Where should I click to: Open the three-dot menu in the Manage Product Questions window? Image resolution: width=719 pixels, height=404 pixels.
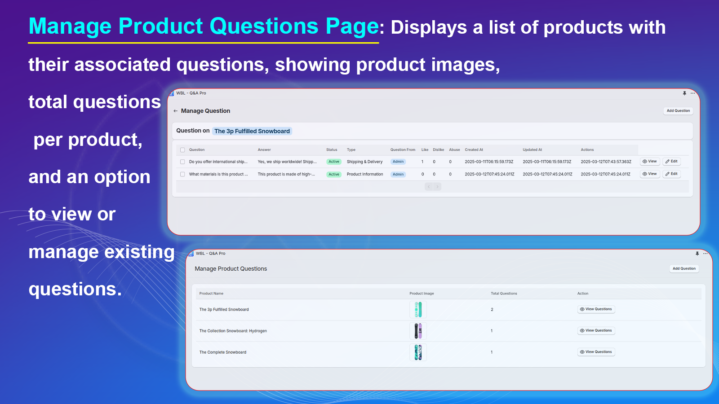coord(706,254)
